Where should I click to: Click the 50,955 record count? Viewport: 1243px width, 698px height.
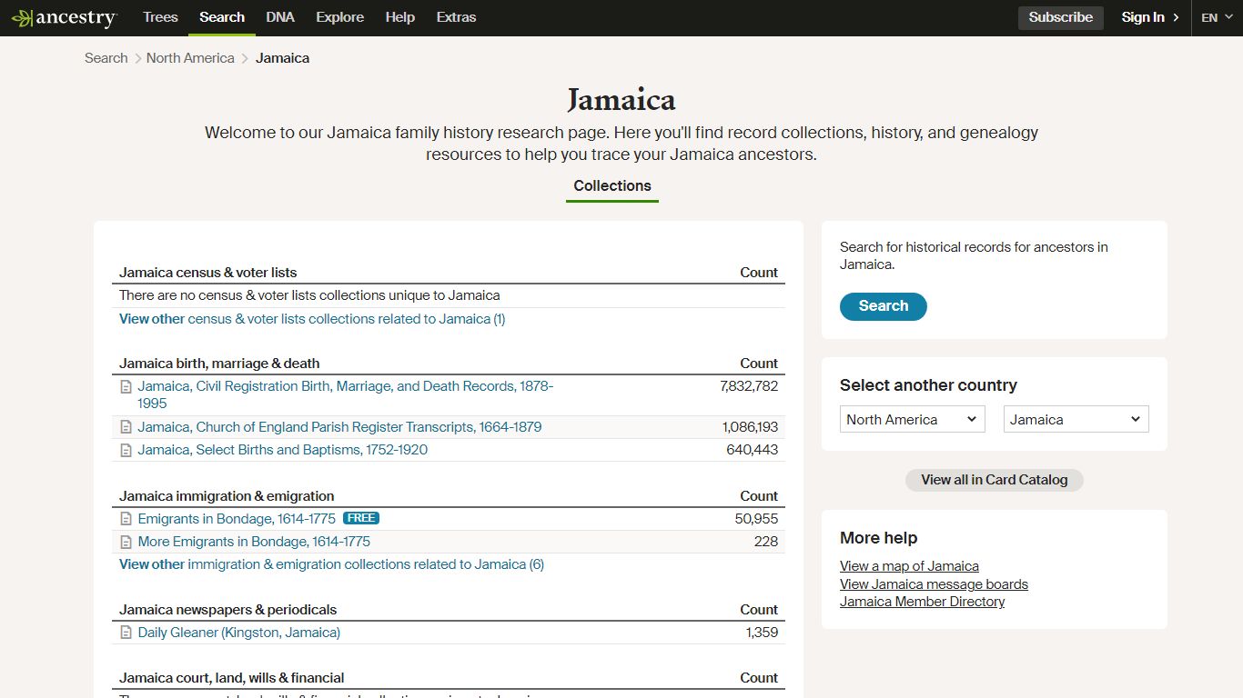tap(756, 519)
